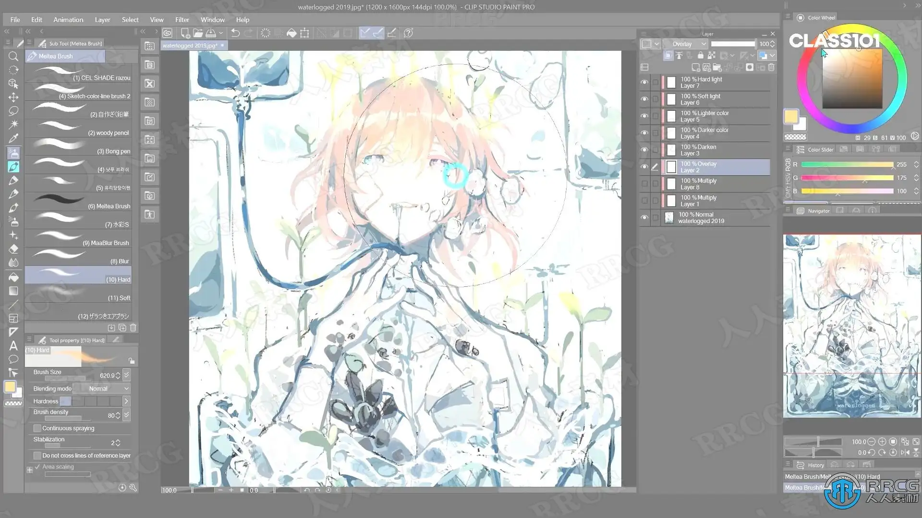Select the Gradient tool
922x518 pixels.
coord(13,291)
